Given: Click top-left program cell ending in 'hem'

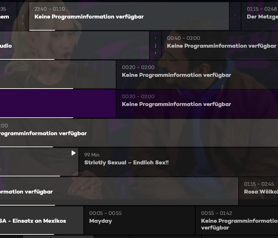Looking at the screenshot, I should pos(8,16).
